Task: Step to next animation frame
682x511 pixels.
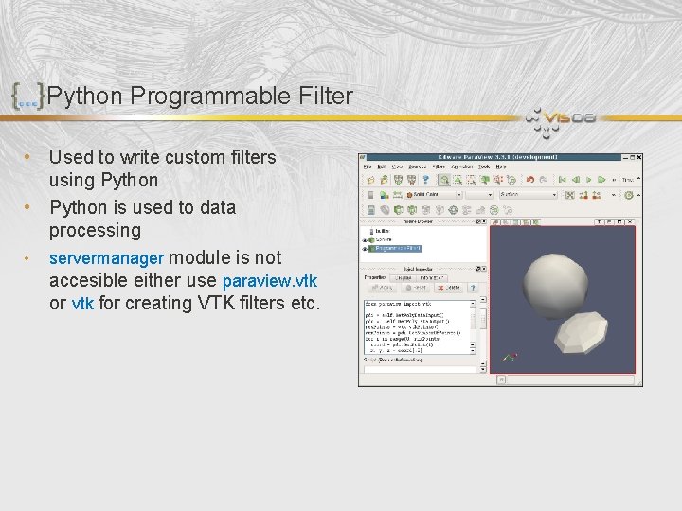Action: (601, 180)
